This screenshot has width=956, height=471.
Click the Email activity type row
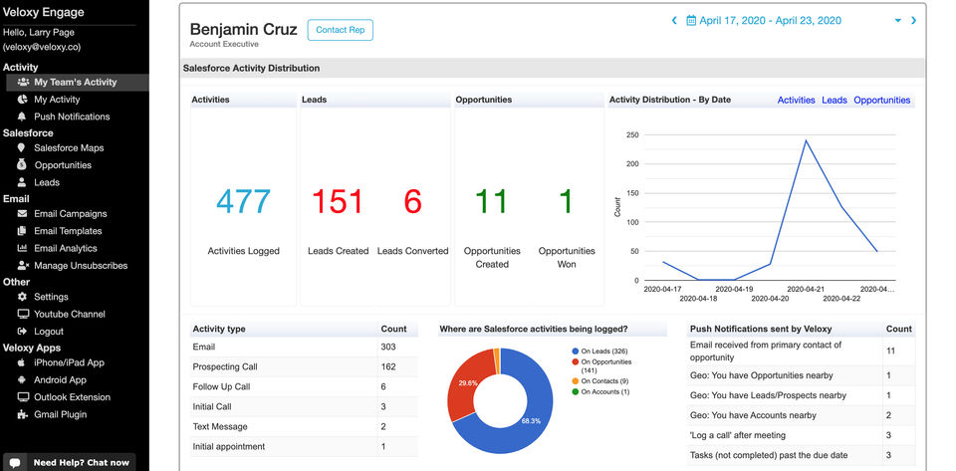(305, 348)
